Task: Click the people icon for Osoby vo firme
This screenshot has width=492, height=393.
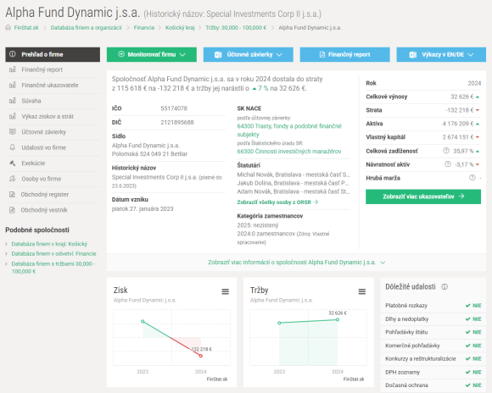Action: tap(12, 179)
